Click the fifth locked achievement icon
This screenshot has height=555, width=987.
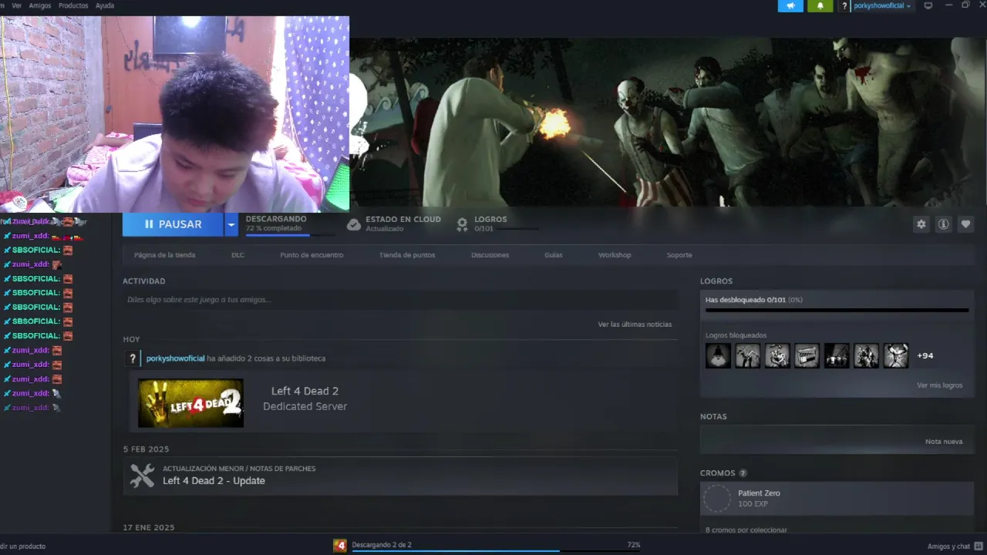[x=837, y=355]
